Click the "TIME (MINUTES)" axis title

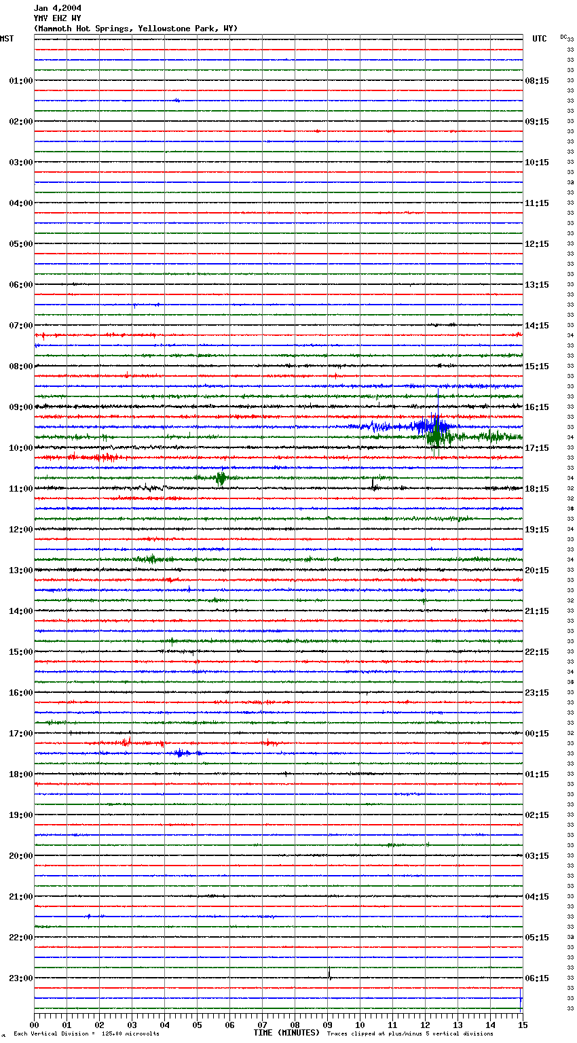[x=286, y=1033]
